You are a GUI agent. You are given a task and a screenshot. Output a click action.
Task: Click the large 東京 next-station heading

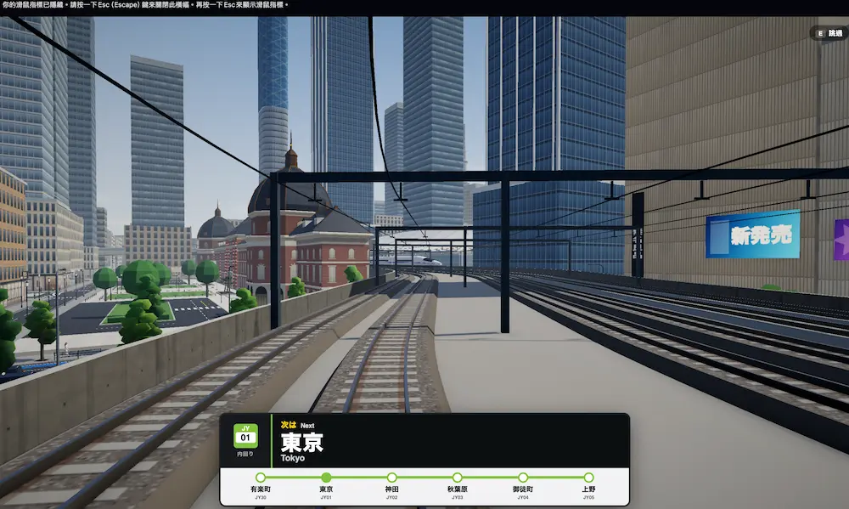302,443
